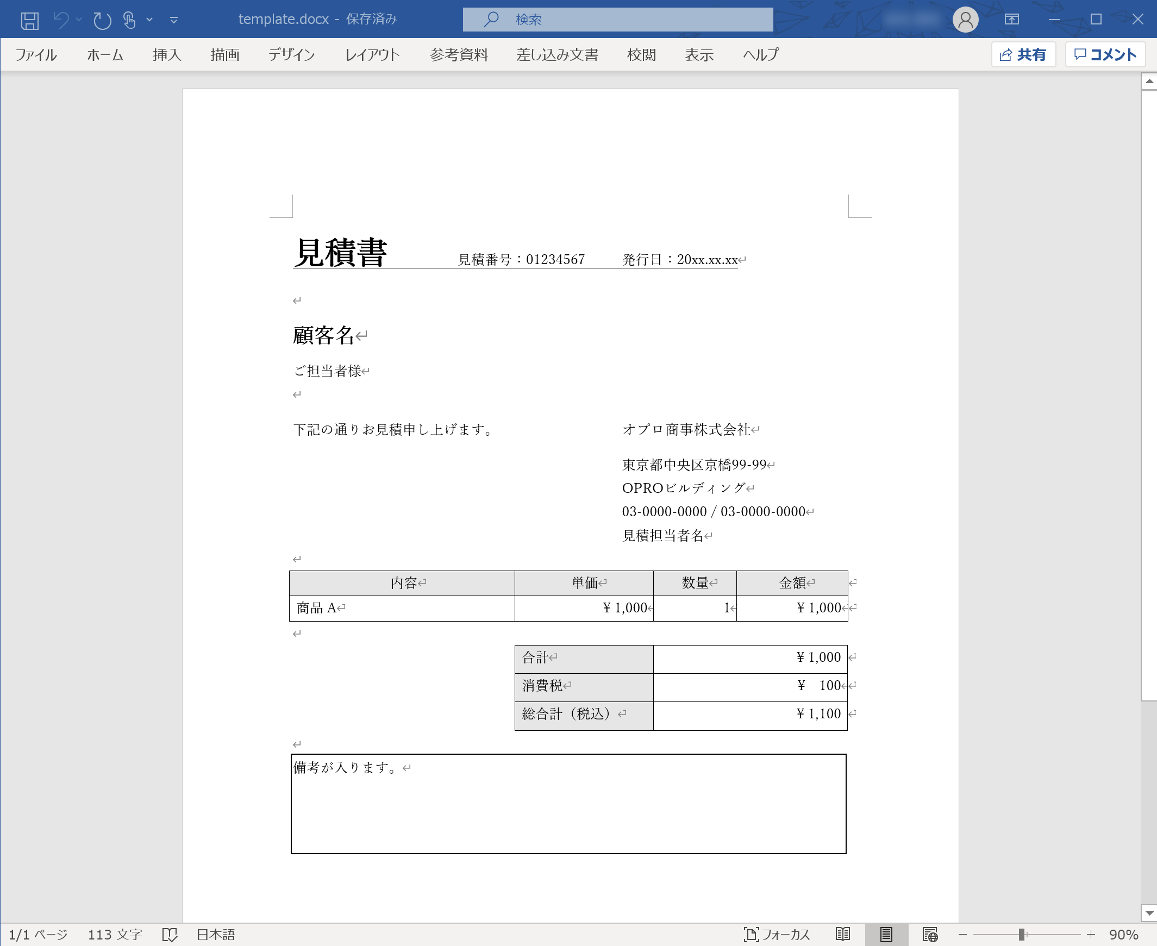Open the undo history dropdown arrow
The width and height of the screenshot is (1157, 946).
(79, 20)
